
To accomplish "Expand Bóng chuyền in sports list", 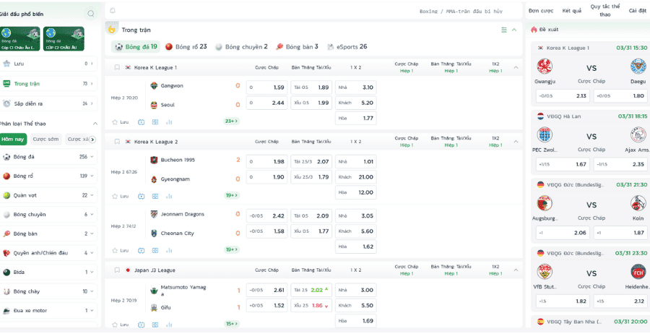I will [48, 215].
